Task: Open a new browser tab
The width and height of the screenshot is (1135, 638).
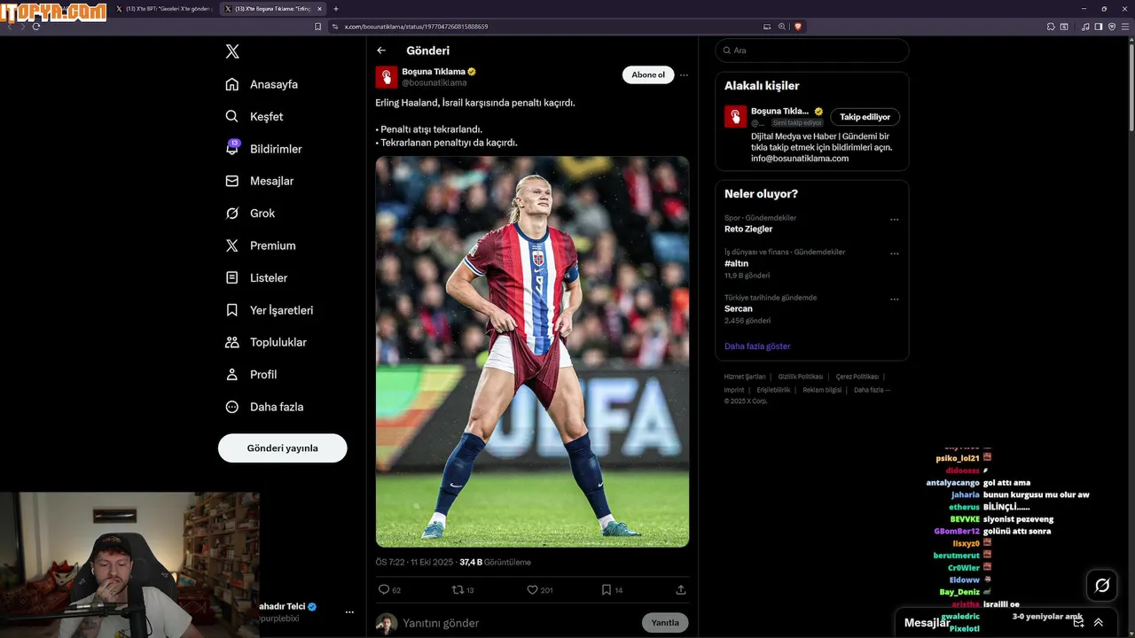Action: pyautogui.click(x=336, y=9)
